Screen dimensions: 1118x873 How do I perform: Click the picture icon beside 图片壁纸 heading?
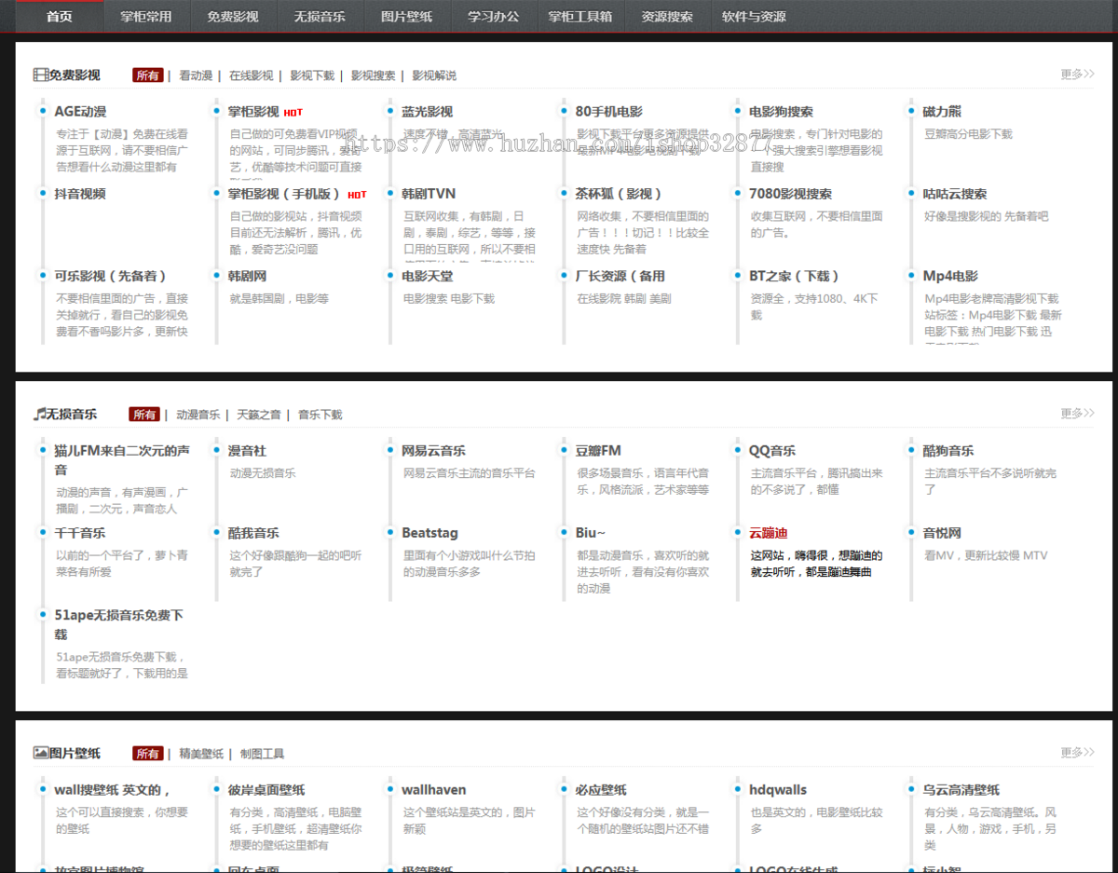40,753
